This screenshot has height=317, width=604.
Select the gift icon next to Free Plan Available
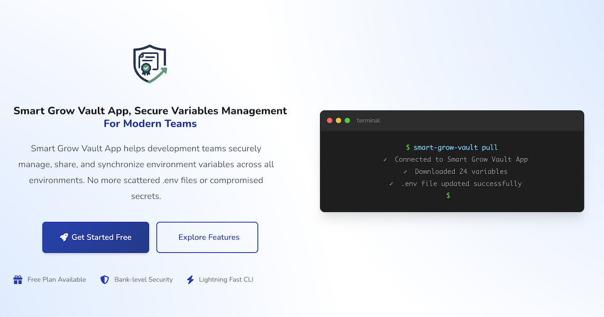click(19, 279)
